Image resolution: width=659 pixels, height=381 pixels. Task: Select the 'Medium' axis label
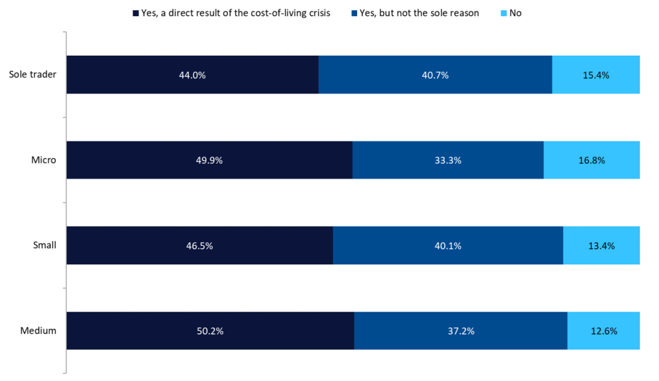(38, 331)
